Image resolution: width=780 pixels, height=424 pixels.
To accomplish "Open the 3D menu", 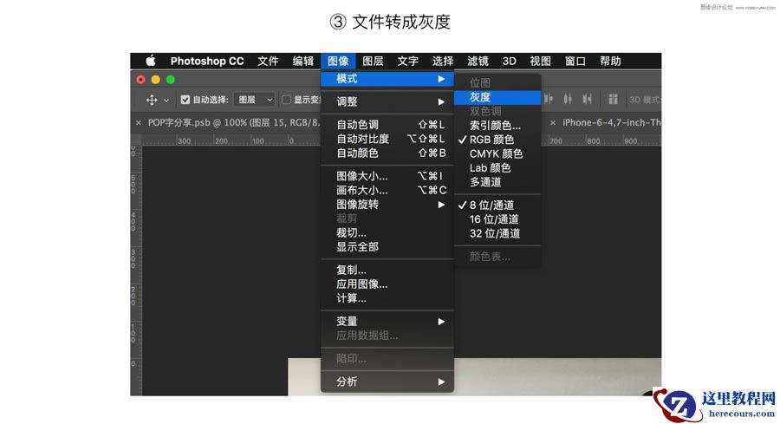I will coord(509,62).
